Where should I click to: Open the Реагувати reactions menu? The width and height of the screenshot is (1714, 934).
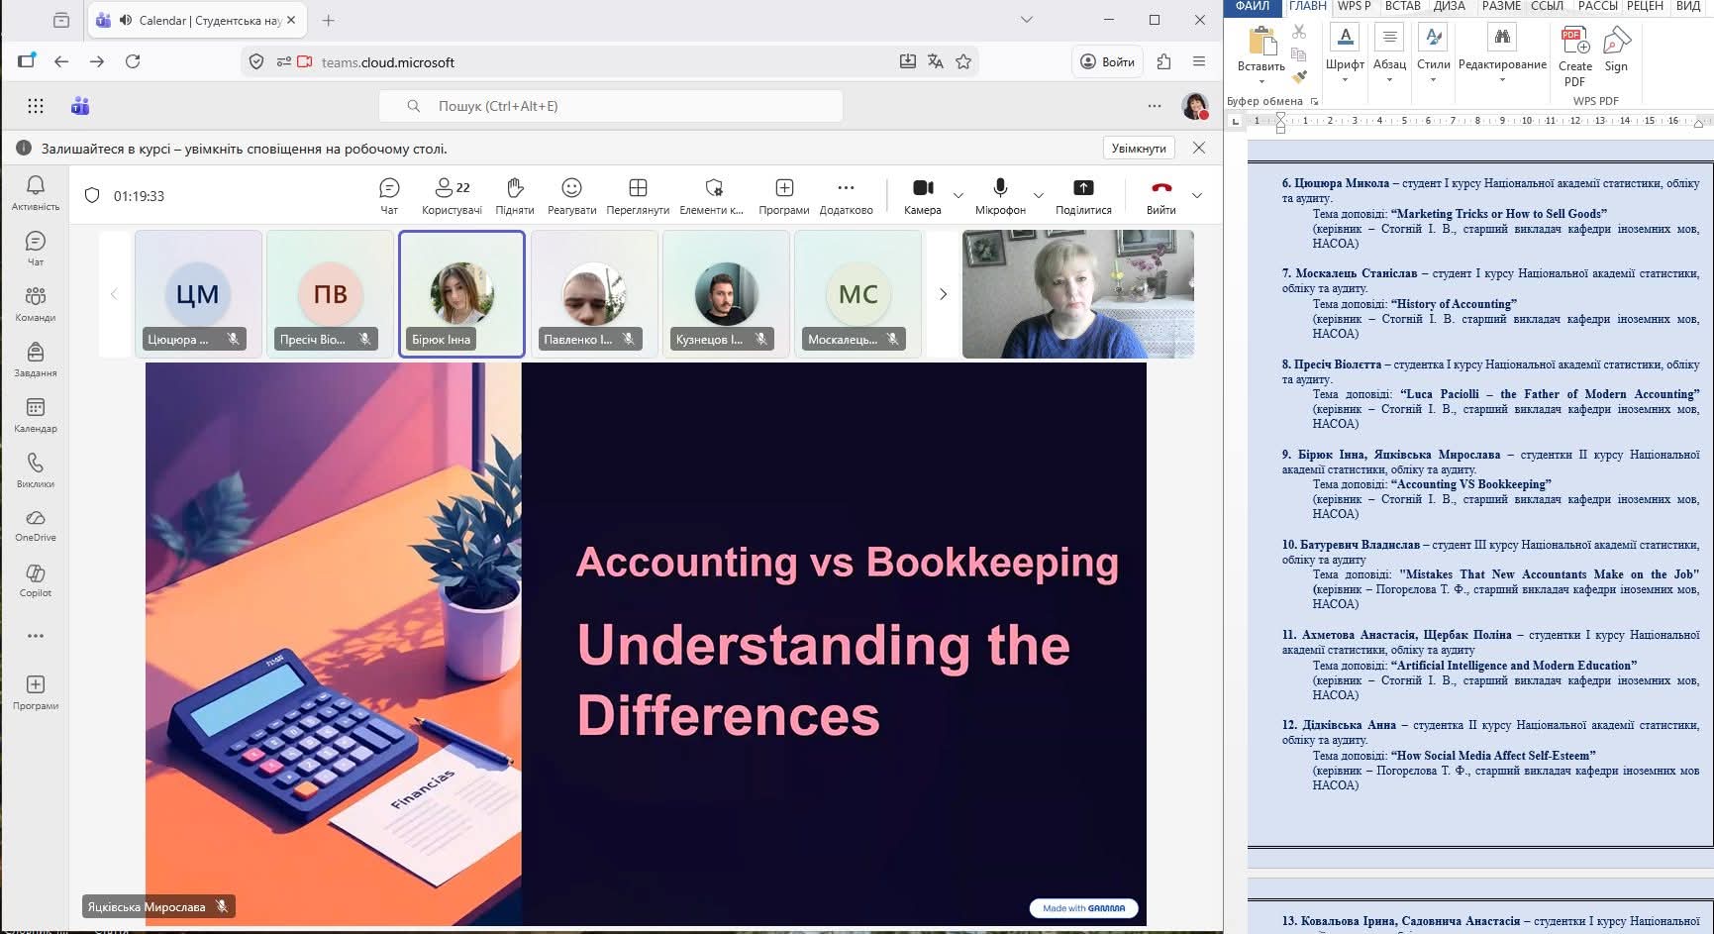[571, 195]
